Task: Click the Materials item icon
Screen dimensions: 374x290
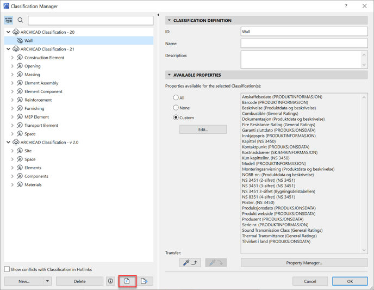Action: click(20, 184)
